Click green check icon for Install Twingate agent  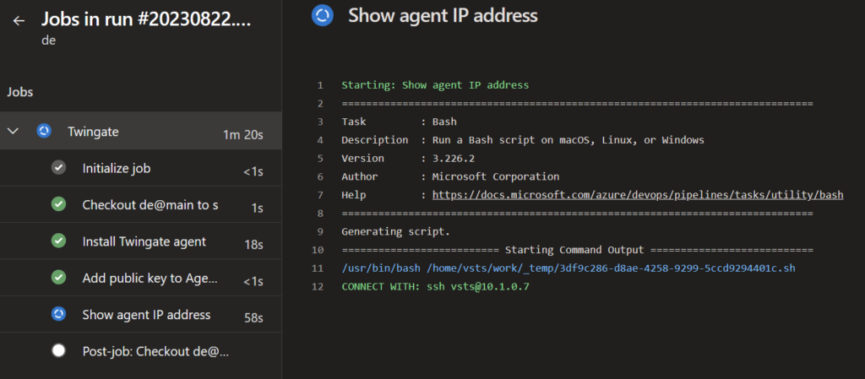coord(58,241)
